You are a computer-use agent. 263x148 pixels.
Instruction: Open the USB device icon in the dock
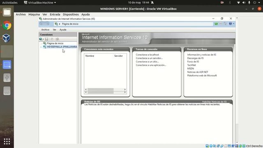click(7, 78)
